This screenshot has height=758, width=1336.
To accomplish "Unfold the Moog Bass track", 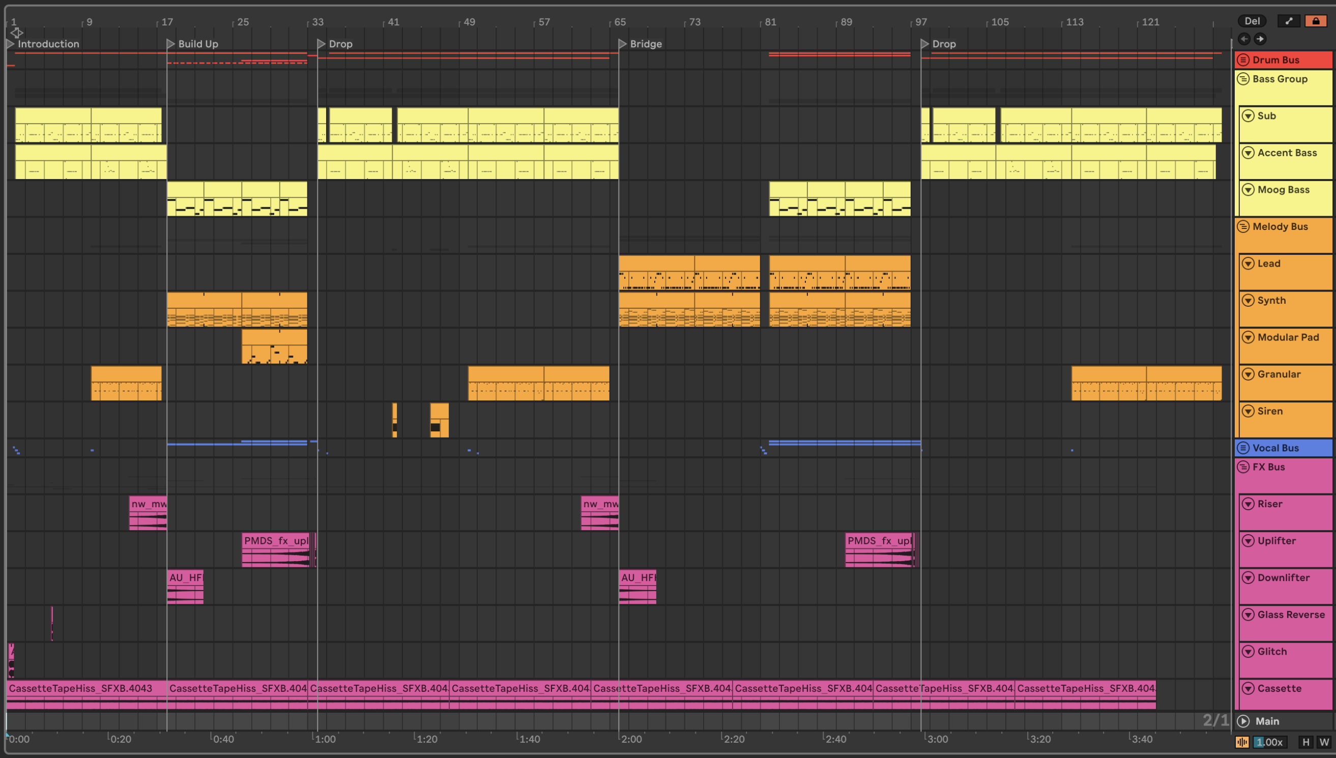I will [x=1248, y=189].
